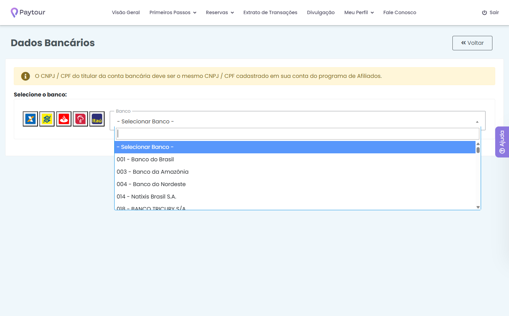Screen dimensions: 509x316
Task: Click the bank list scrollbar thumb
Action: click(x=478, y=150)
